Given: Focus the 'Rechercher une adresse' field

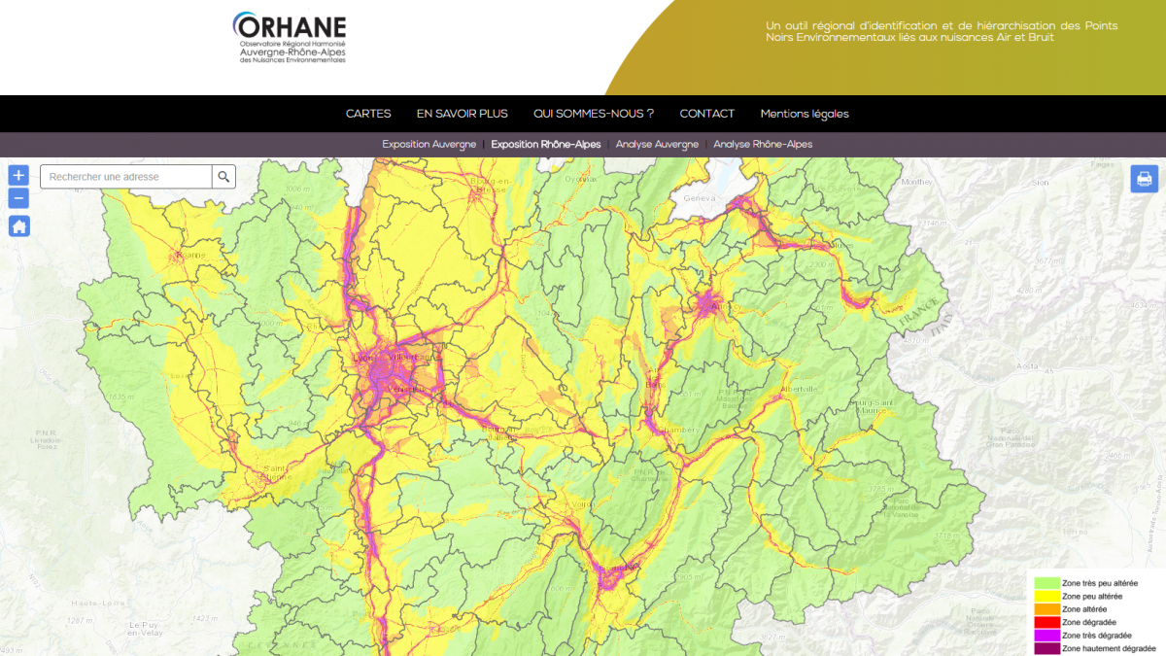Looking at the screenshot, I should [x=126, y=177].
